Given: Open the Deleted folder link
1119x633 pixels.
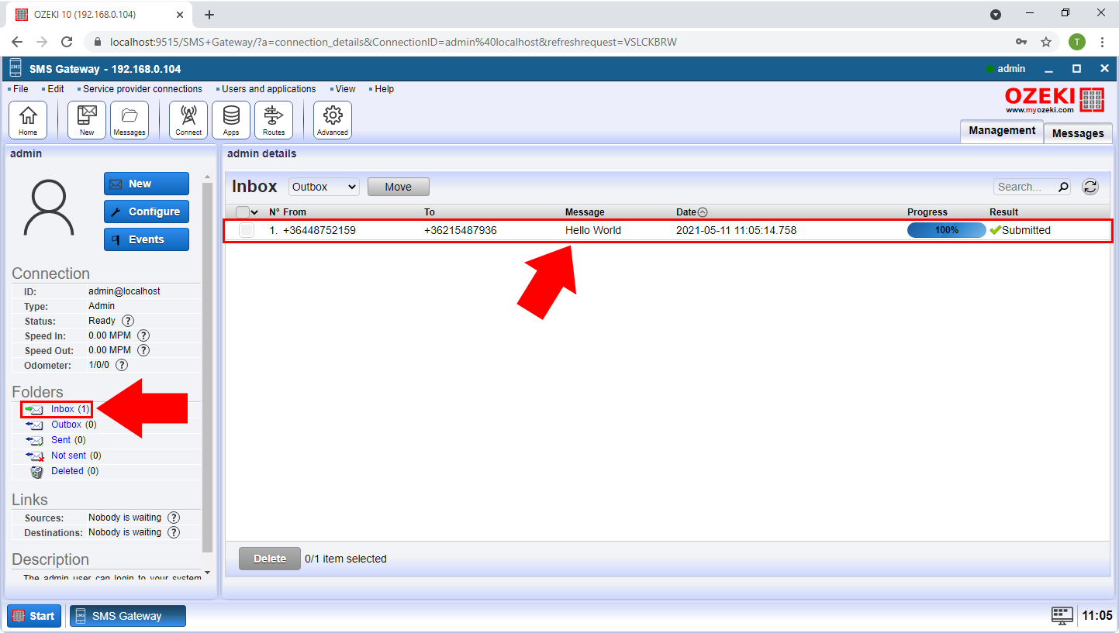Looking at the screenshot, I should pyautogui.click(x=67, y=471).
